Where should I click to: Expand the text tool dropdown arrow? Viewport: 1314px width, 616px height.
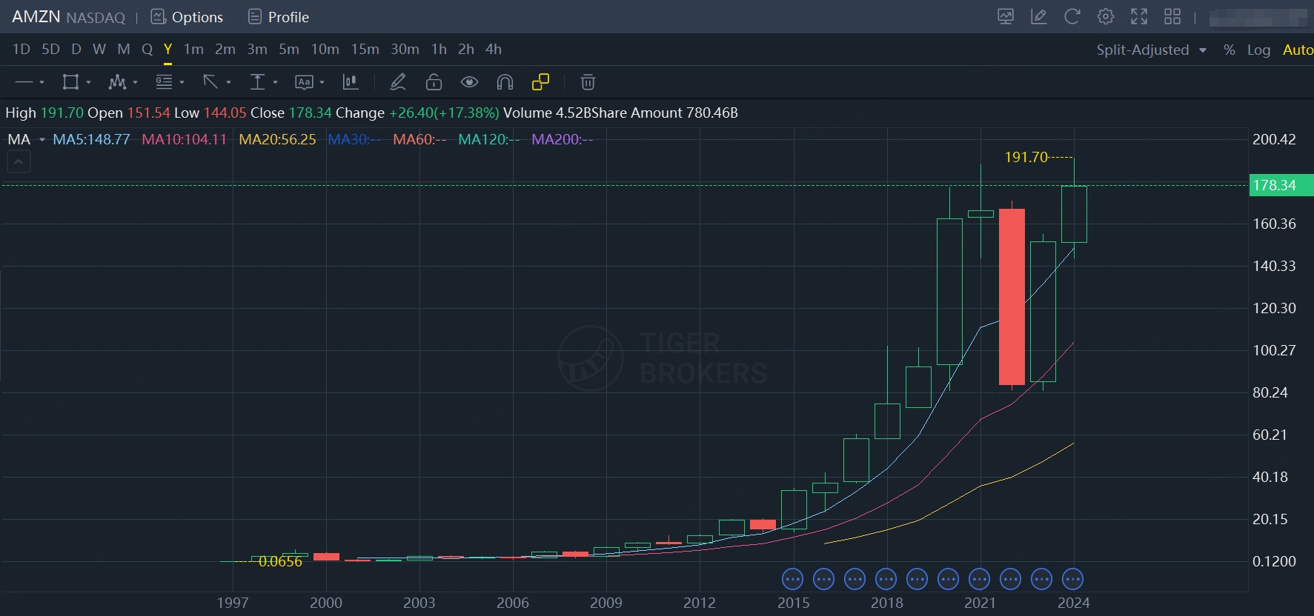(x=322, y=82)
